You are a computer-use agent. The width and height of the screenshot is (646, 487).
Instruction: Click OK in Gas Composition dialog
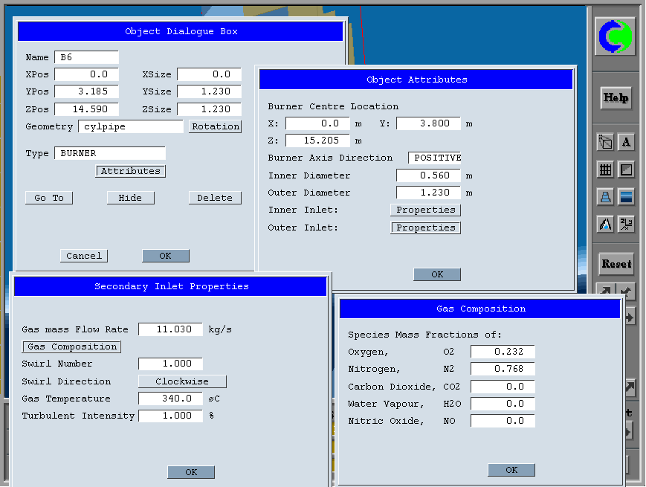coord(511,470)
